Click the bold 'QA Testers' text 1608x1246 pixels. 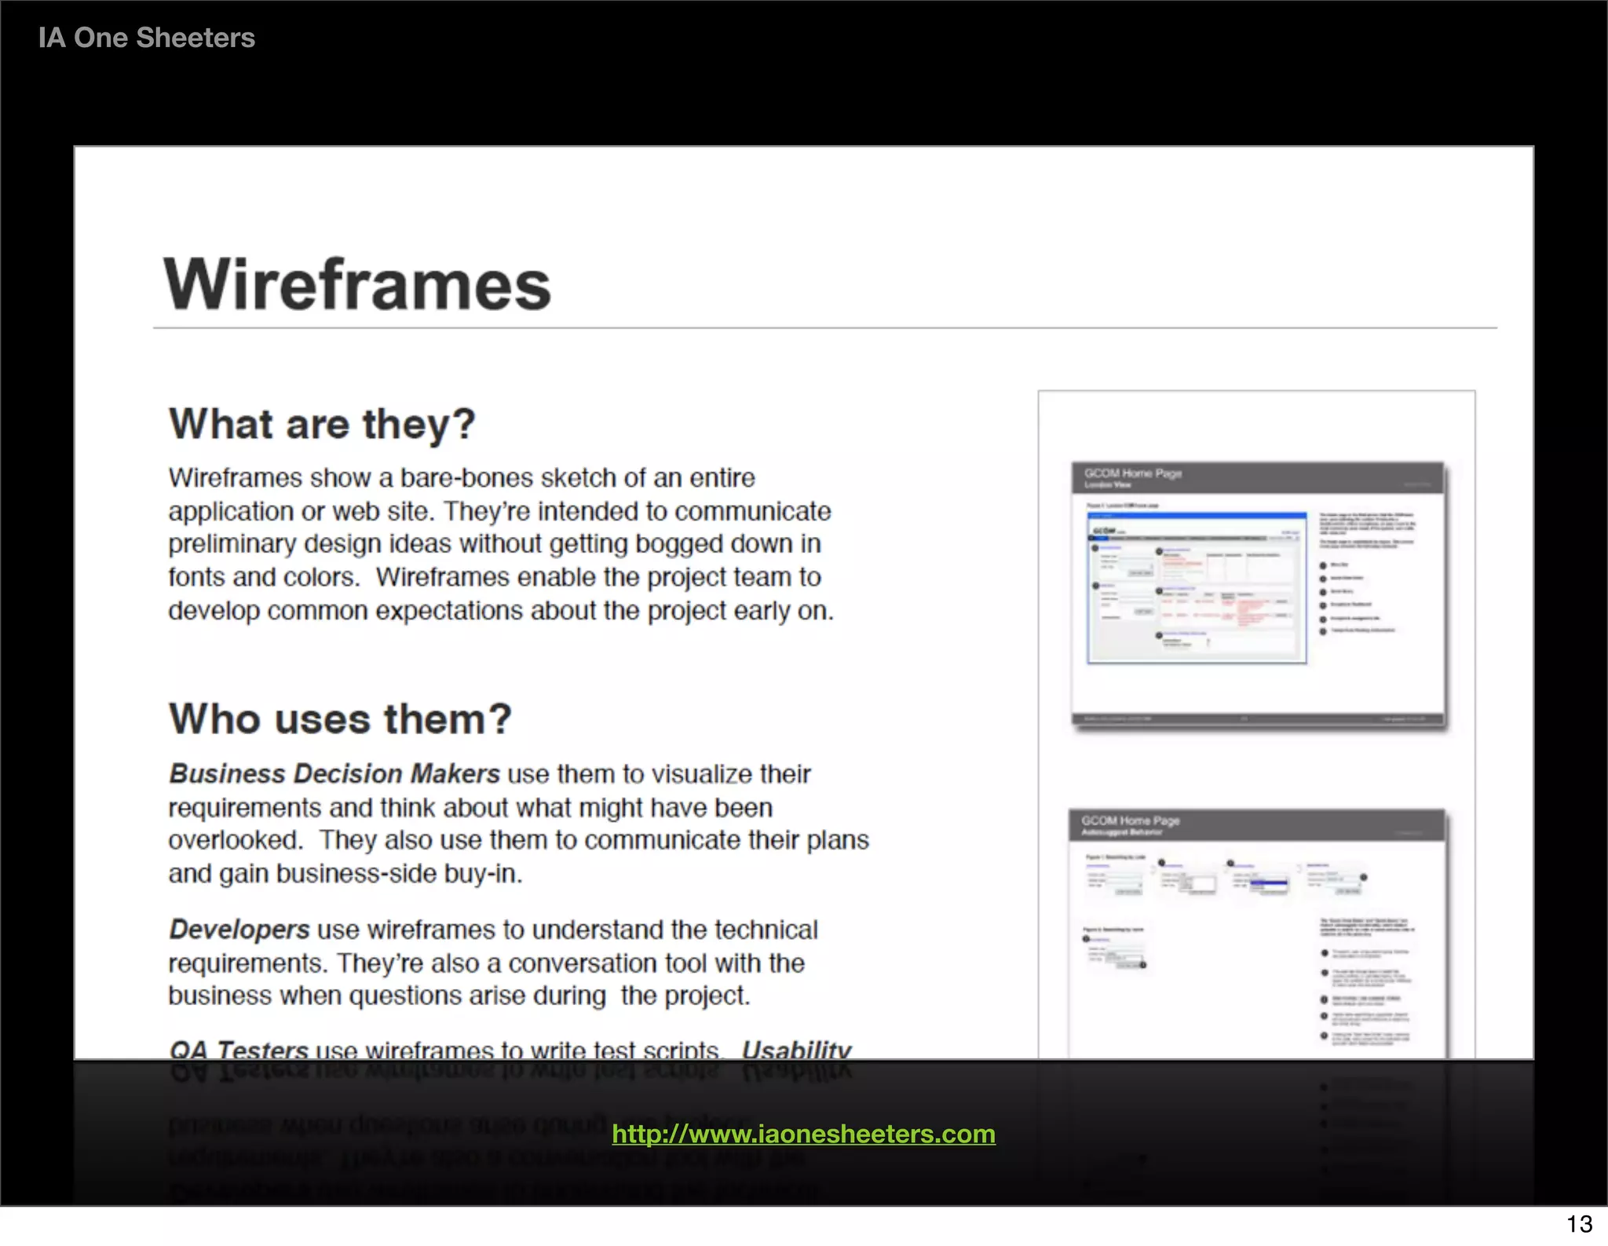point(239,1049)
